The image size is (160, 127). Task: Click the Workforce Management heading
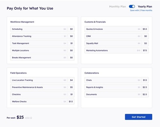22,22
